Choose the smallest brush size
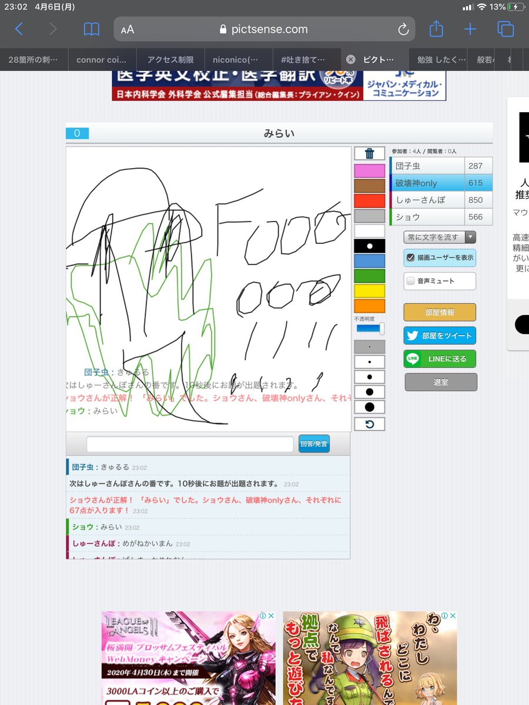 pyautogui.click(x=369, y=347)
